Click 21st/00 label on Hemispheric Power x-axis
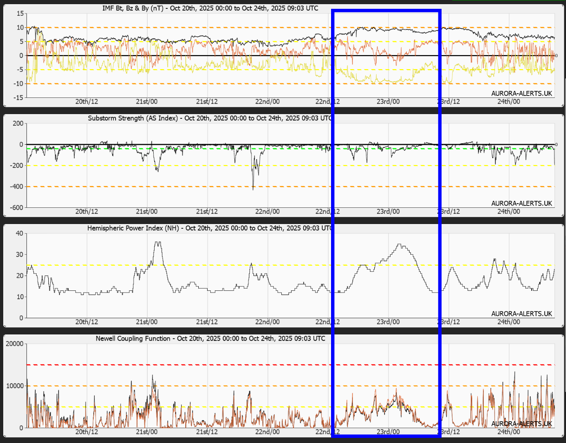This screenshot has height=443, width=566. pyautogui.click(x=147, y=322)
